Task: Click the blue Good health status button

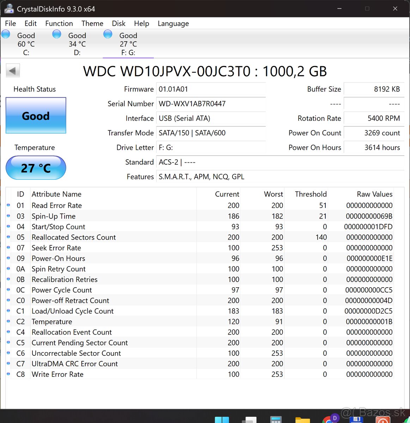Action: tap(36, 116)
